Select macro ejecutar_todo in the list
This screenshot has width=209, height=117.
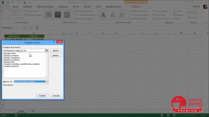point(9,53)
